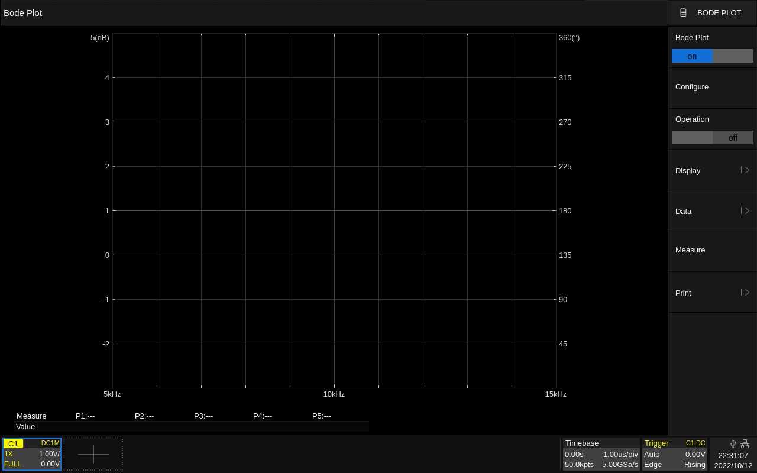Click the USB status icon
The width and height of the screenshot is (757, 473).
[733, 443]
